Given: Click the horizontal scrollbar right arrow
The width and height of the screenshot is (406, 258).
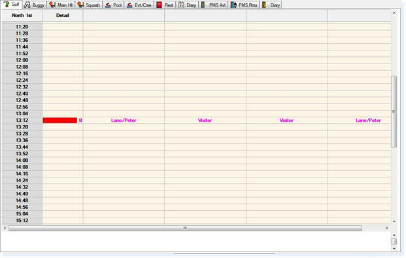Looking at the screenshot, I should click(x=387, y=228).
